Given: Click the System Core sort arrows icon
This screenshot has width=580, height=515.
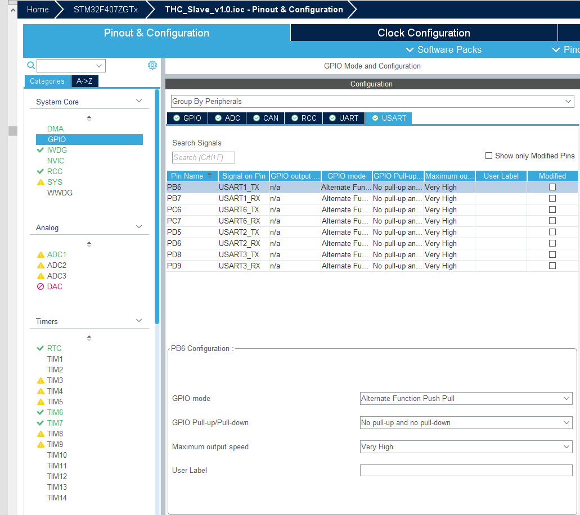Looking at the screenshot, I should [x=89, y=119].
